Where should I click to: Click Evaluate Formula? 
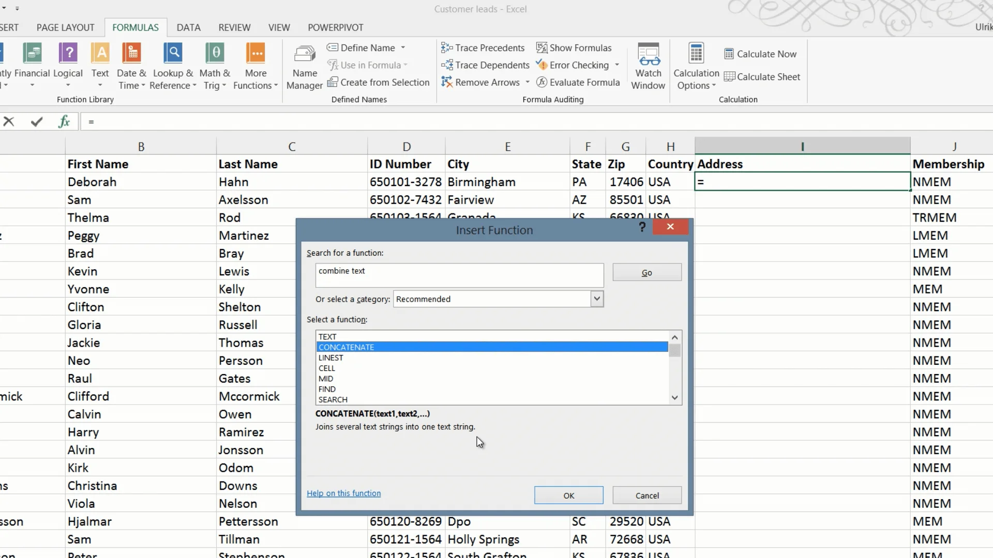578,83
